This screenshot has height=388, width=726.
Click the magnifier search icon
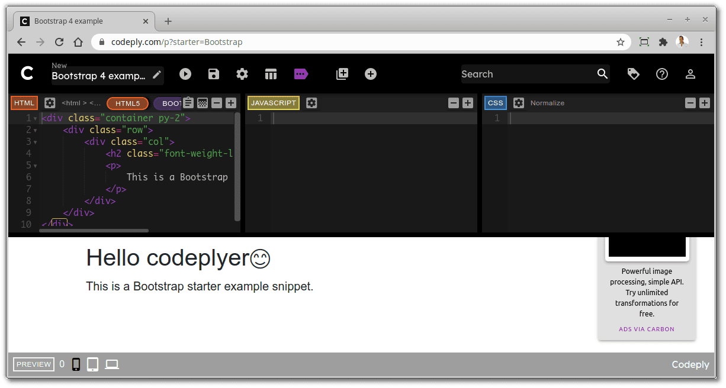coord(602,74)
